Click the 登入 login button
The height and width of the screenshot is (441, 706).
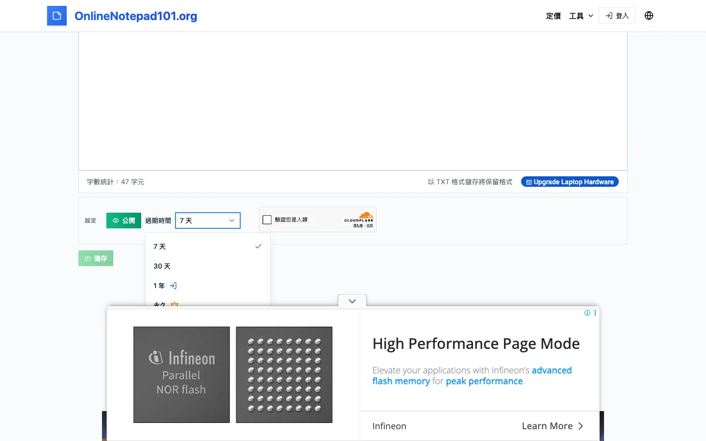617,16
